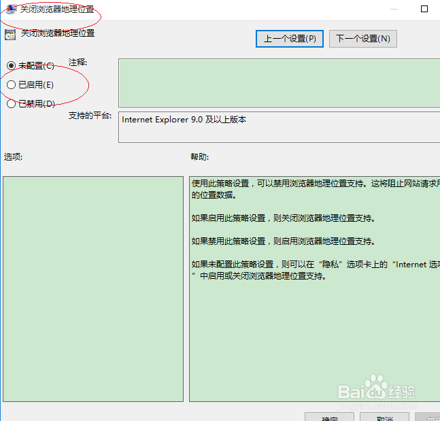The height and width of the screenshot is (421, 440).
Task: Click the 帮助: label
Action: pos(199,156)
